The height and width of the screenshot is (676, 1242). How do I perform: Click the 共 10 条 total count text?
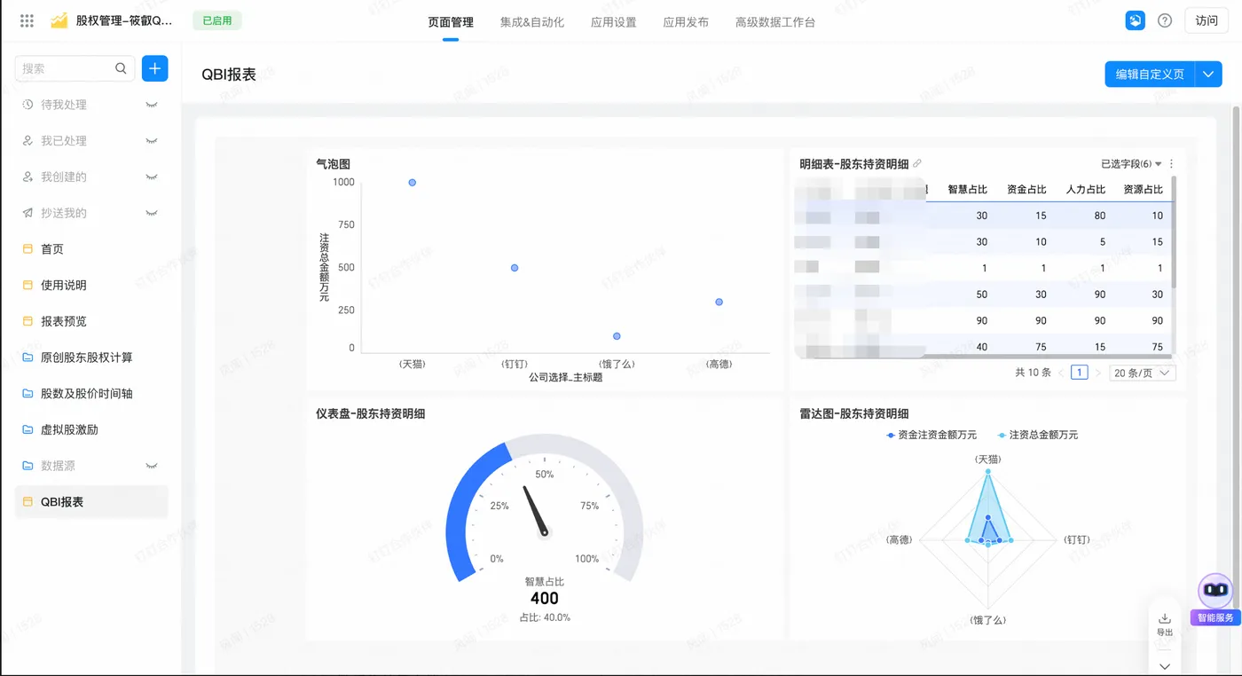tap(1033, 373)
